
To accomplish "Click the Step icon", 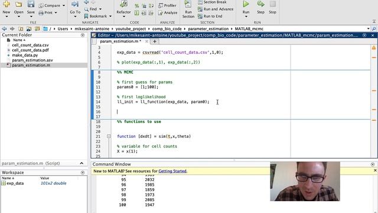I will [260, 4].
